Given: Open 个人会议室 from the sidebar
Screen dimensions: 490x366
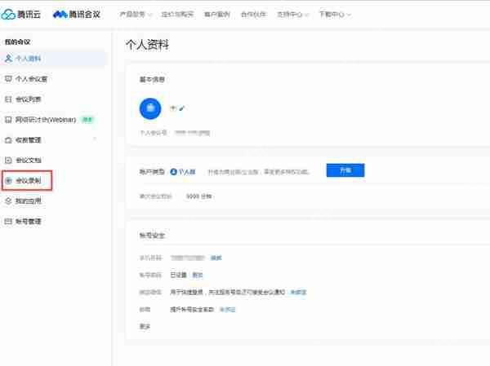Looking at the screenshot, I should (x=26, y=79).
